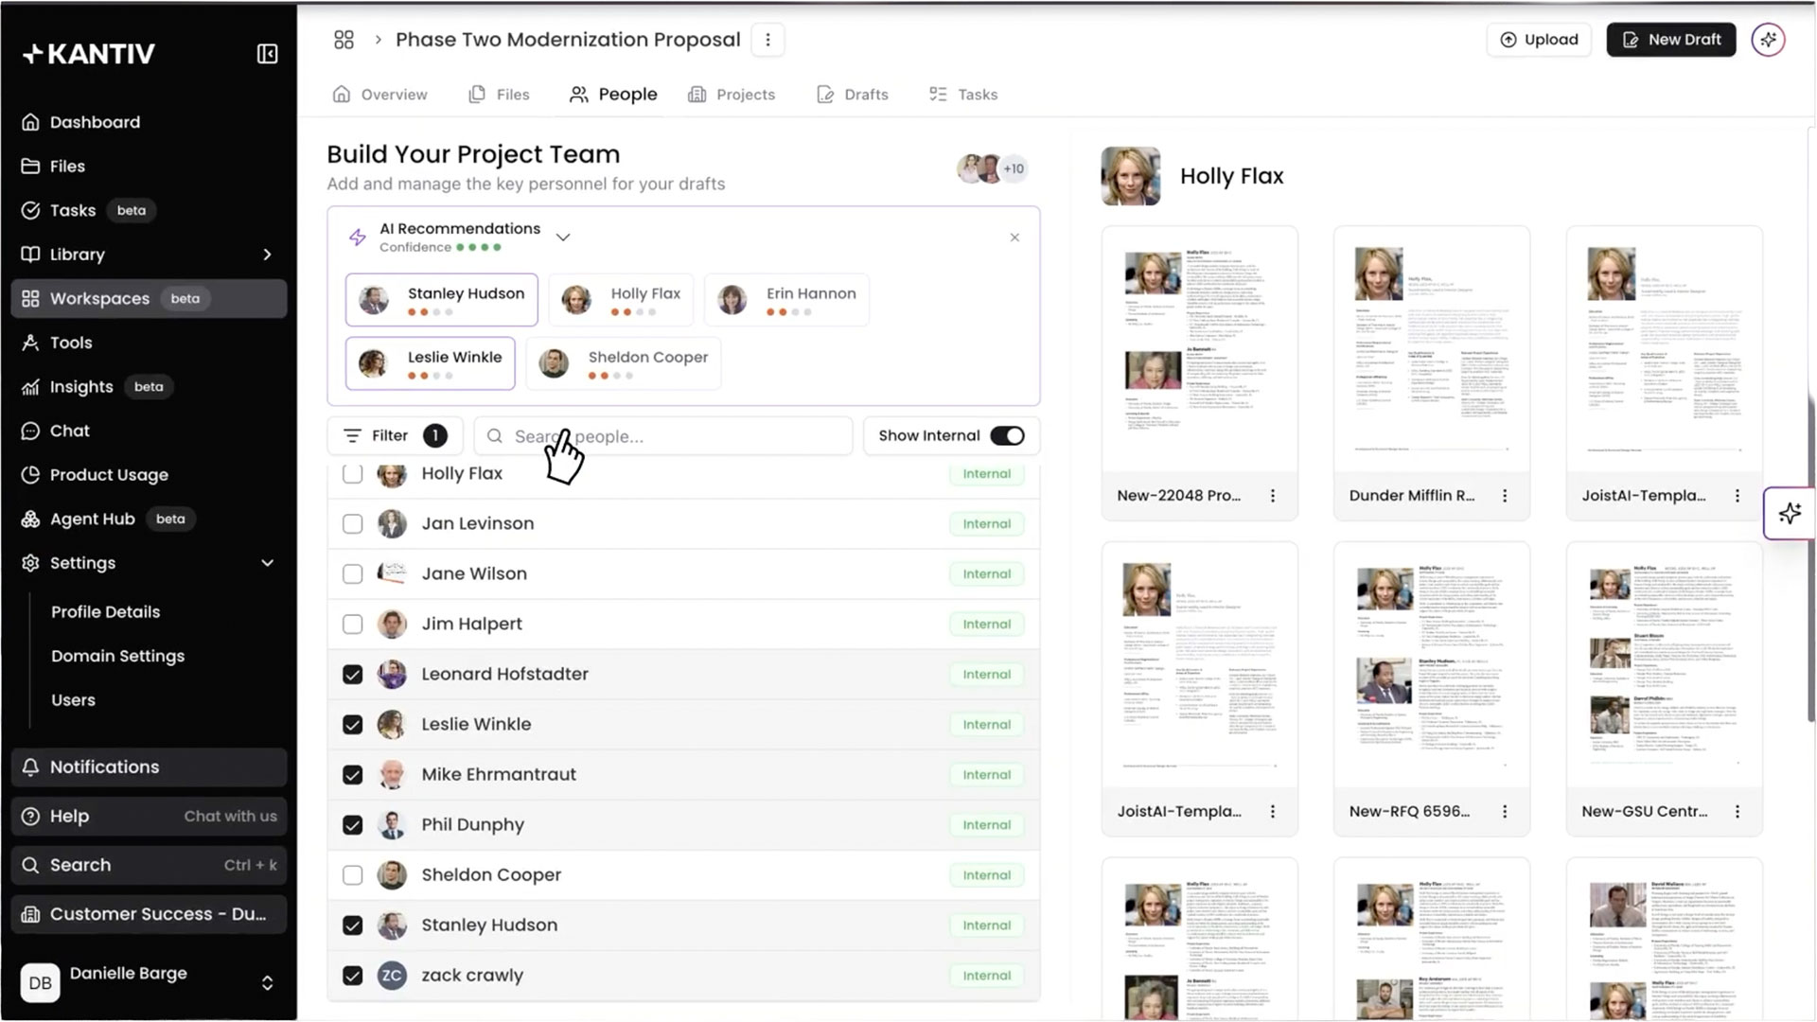Open the JoistAI-Templa thumbnail beside Dunder Mifflin
Screen dimensions: 1817x1022
pos(1664,348)
